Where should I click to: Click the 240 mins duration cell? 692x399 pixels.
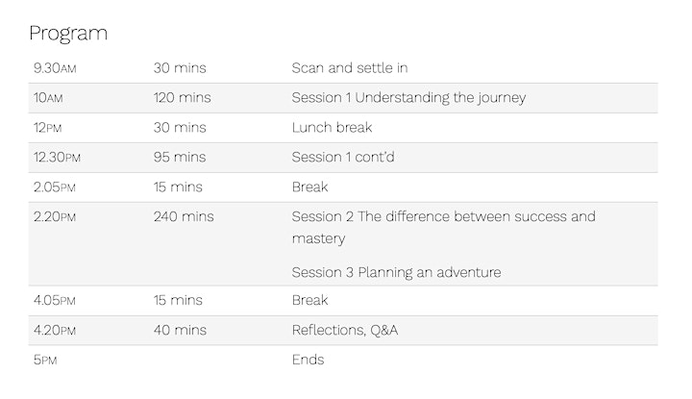point(184,216)
